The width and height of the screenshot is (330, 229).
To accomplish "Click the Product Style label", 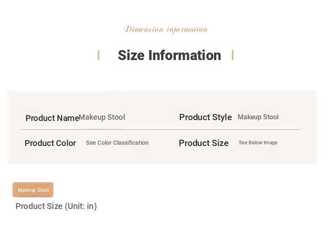I will (x=206, y=117).
